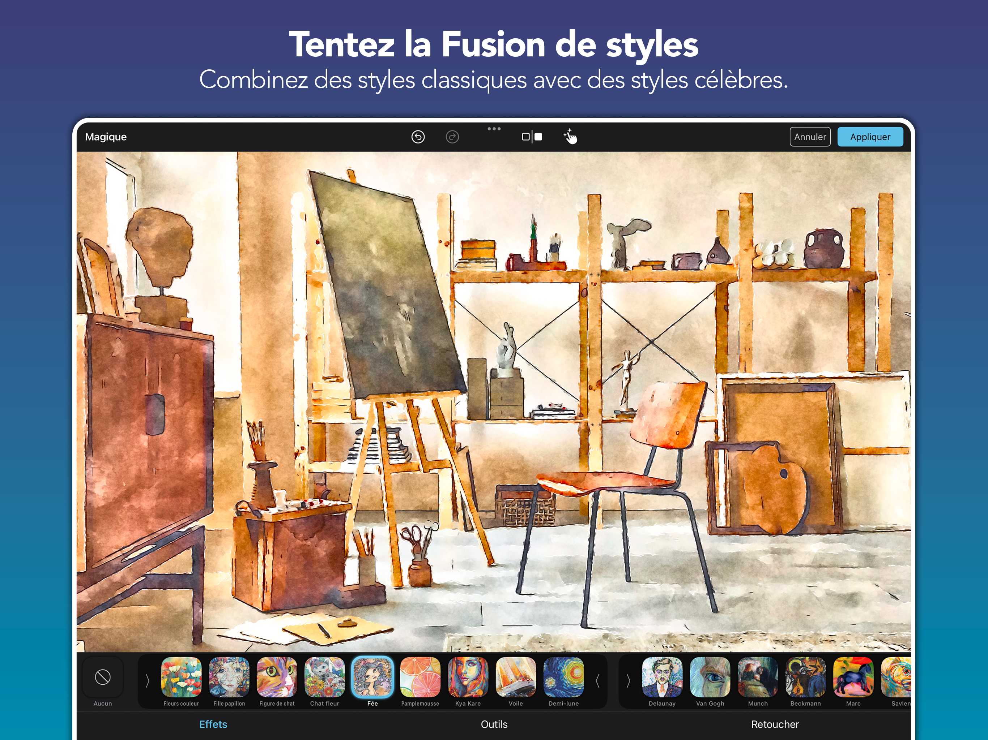The width and height of the screenshot is (988, 740).
Task: Undo the last change with the undo arrow
Action: pos(418,137)
